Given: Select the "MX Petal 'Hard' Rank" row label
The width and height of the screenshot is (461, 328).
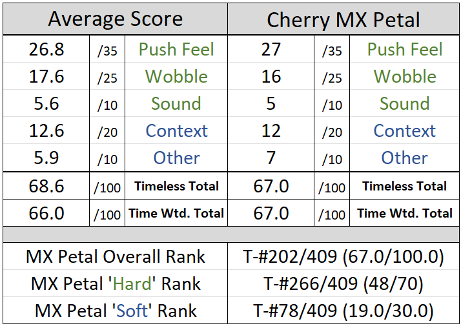Looking at the screenshot, I should tap(115, 283).
